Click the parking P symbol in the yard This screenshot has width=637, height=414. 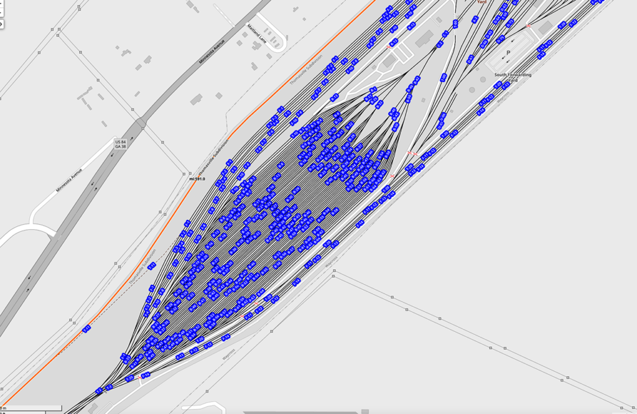pos(508,53)
